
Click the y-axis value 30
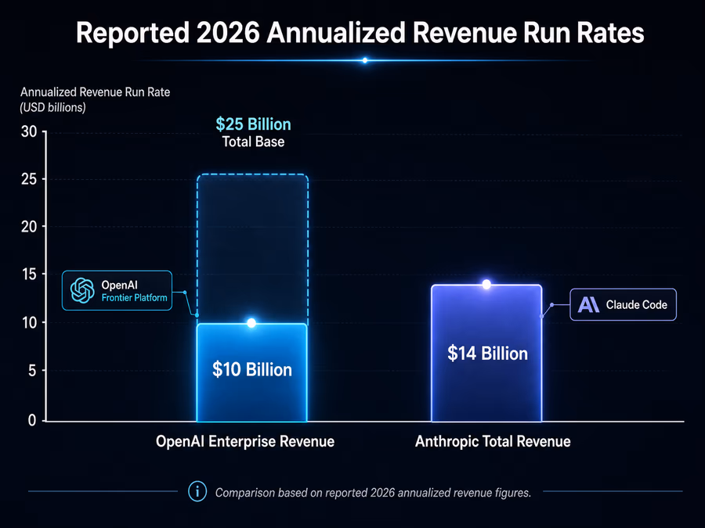coord(29,131)
